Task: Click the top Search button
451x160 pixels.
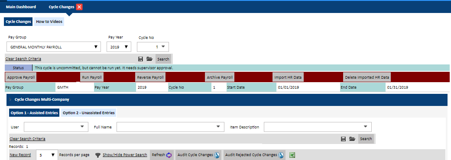Action: (163, 59)
